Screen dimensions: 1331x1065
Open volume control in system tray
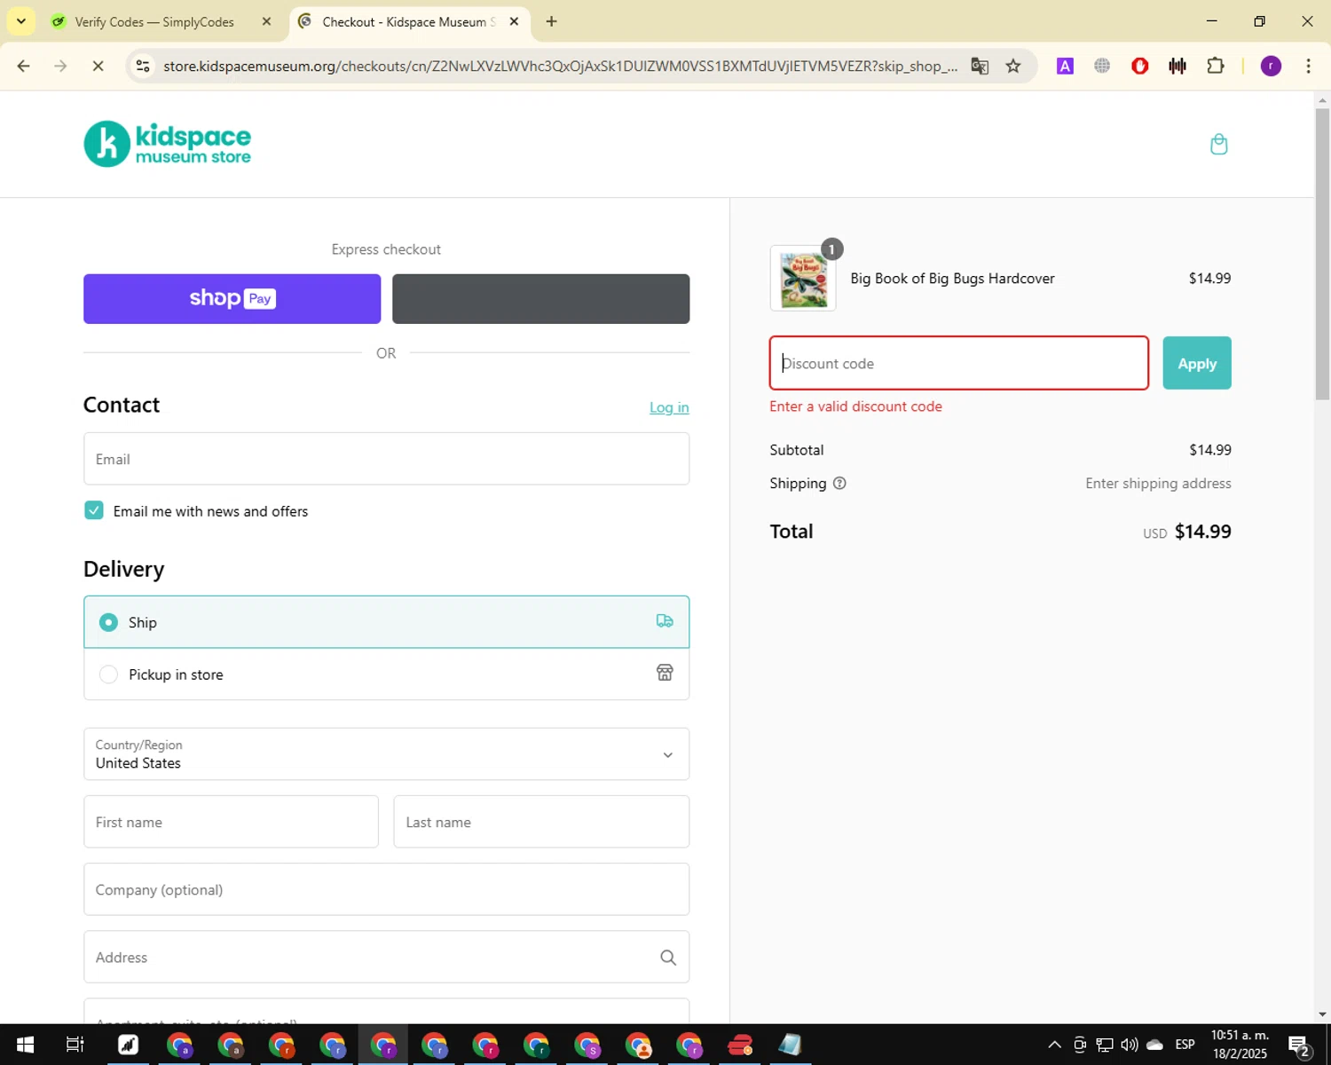[1129, 1045]
